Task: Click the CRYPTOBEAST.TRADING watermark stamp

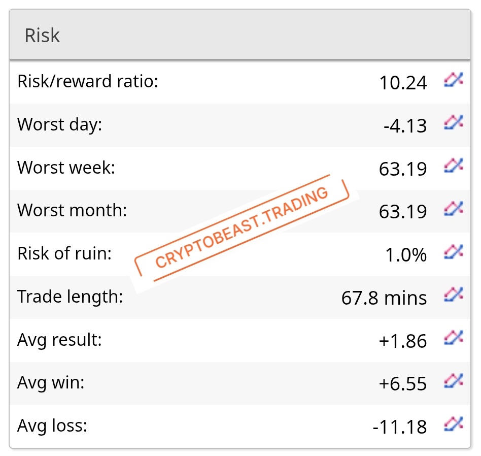Action: 242,228
